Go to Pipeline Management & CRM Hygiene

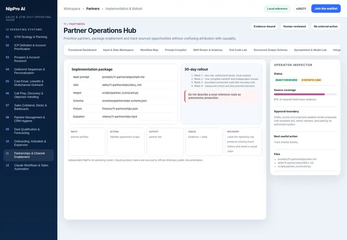(28, 119)
